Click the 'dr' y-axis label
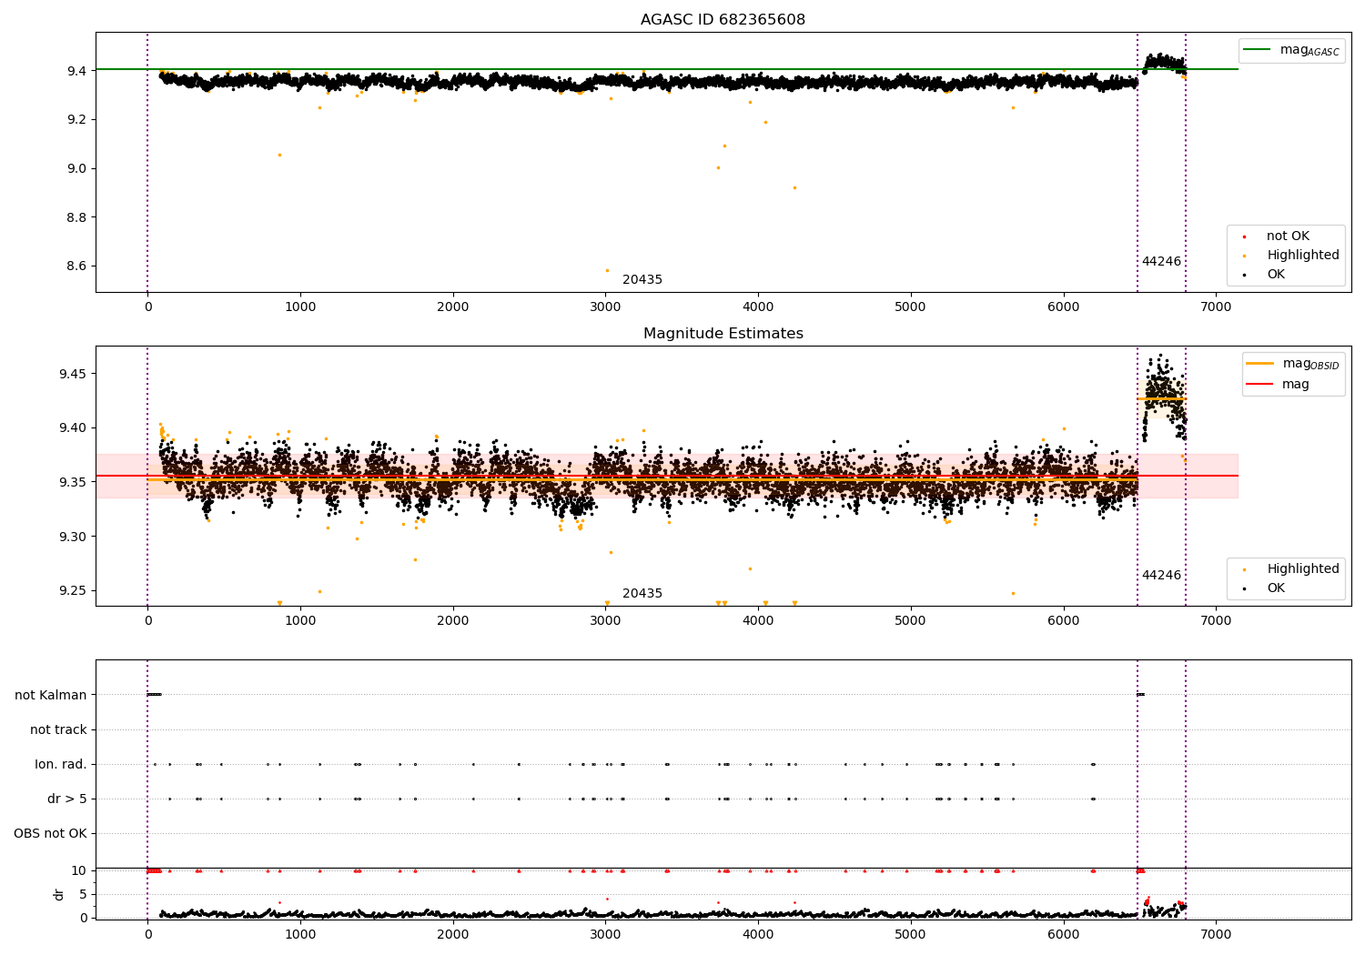This screenshot has width=1365, height=955. pos(59,894)
